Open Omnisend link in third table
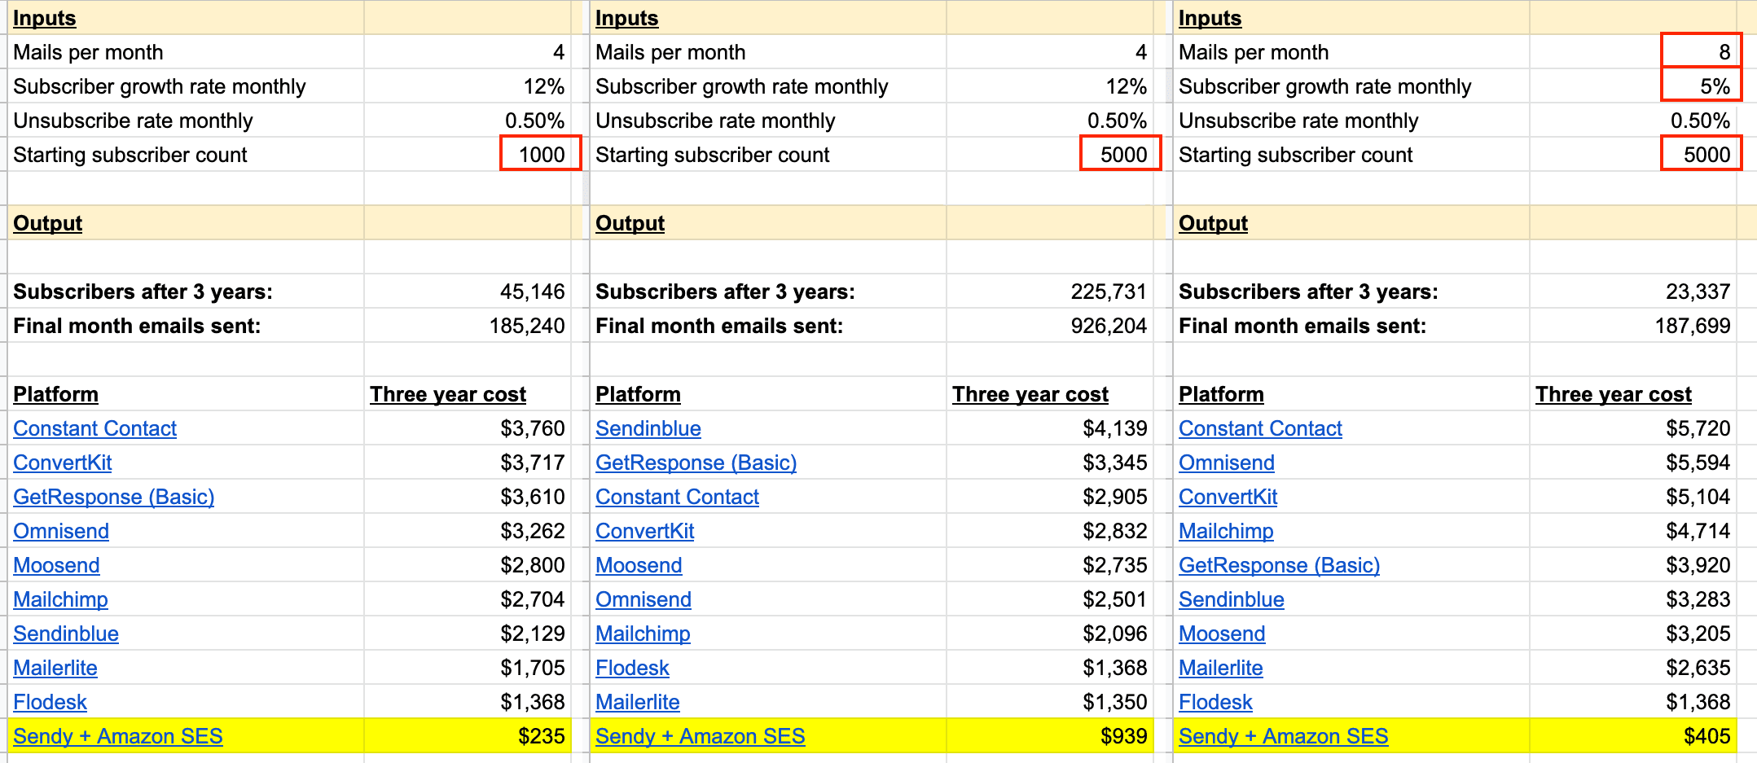This screenshot has height=763, width=1757. (1227, 463)
